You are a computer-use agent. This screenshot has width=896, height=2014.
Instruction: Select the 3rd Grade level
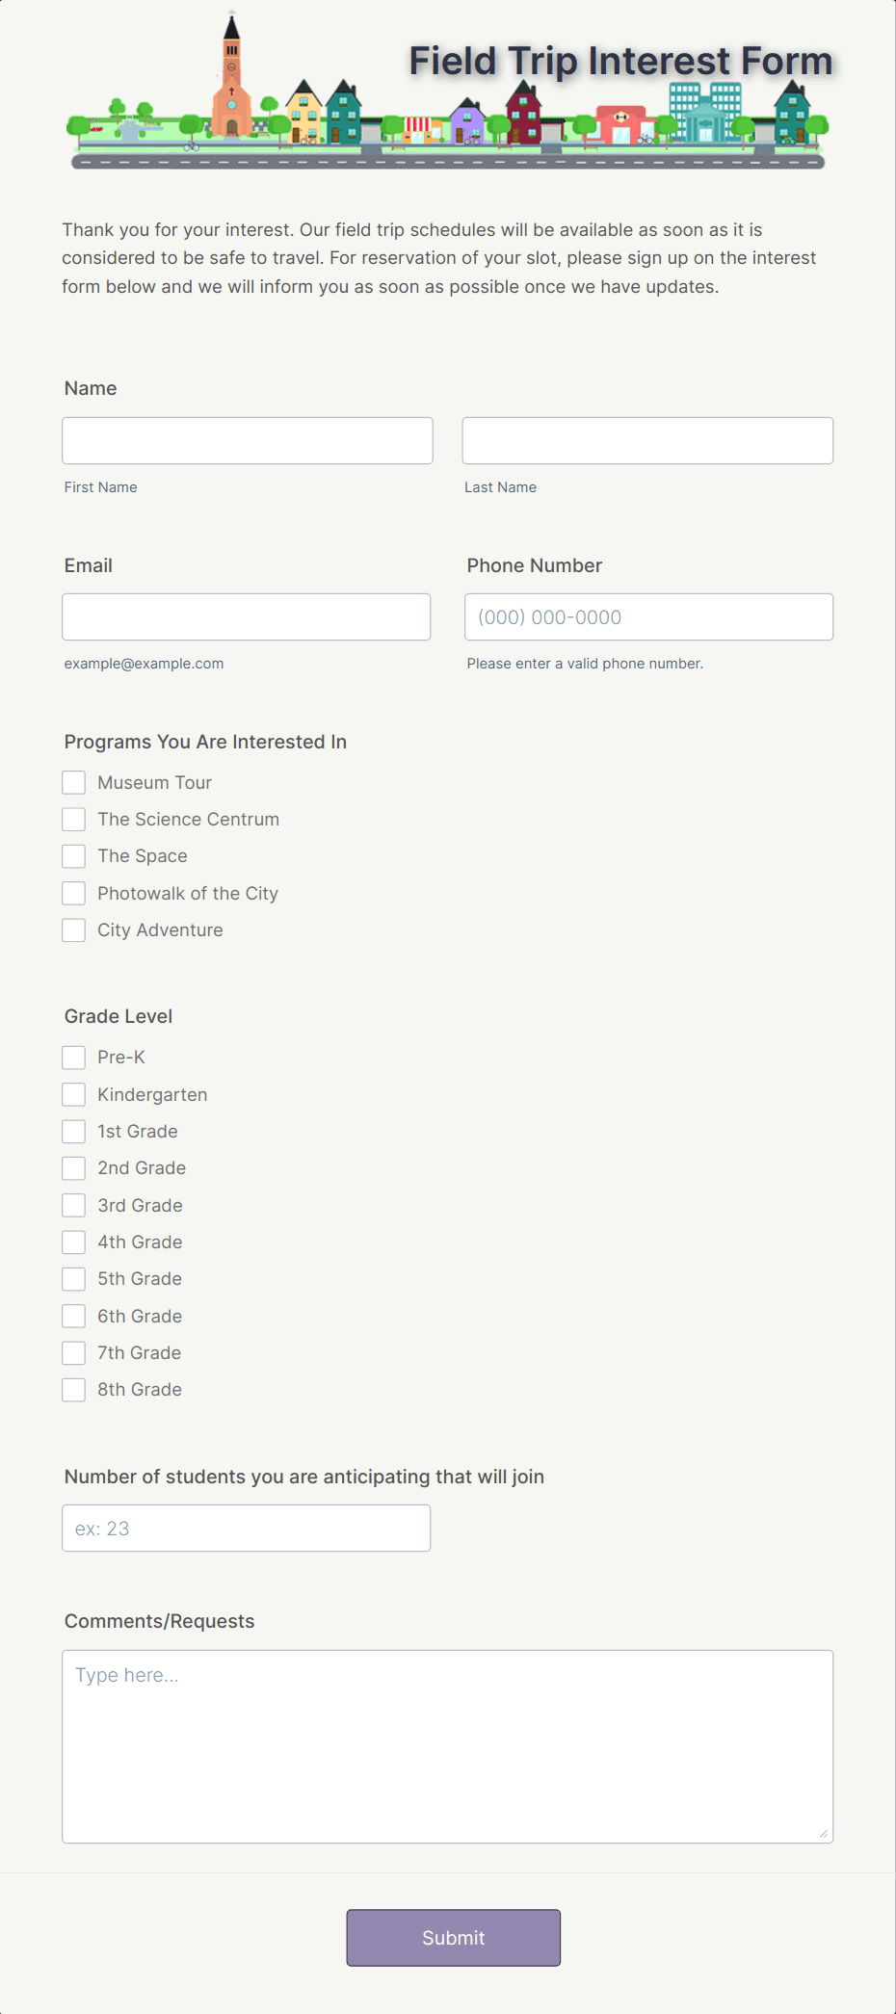[x=73, y=1205]
